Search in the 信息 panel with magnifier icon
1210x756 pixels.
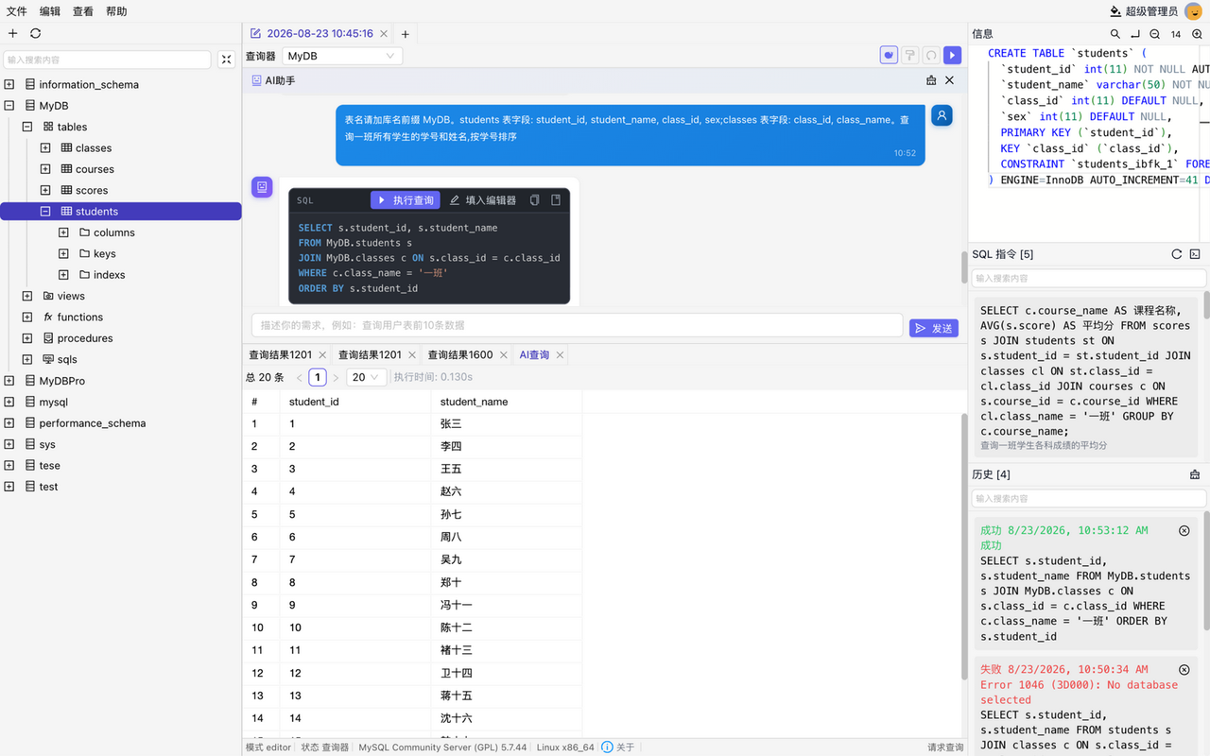tap(1115, 34)
